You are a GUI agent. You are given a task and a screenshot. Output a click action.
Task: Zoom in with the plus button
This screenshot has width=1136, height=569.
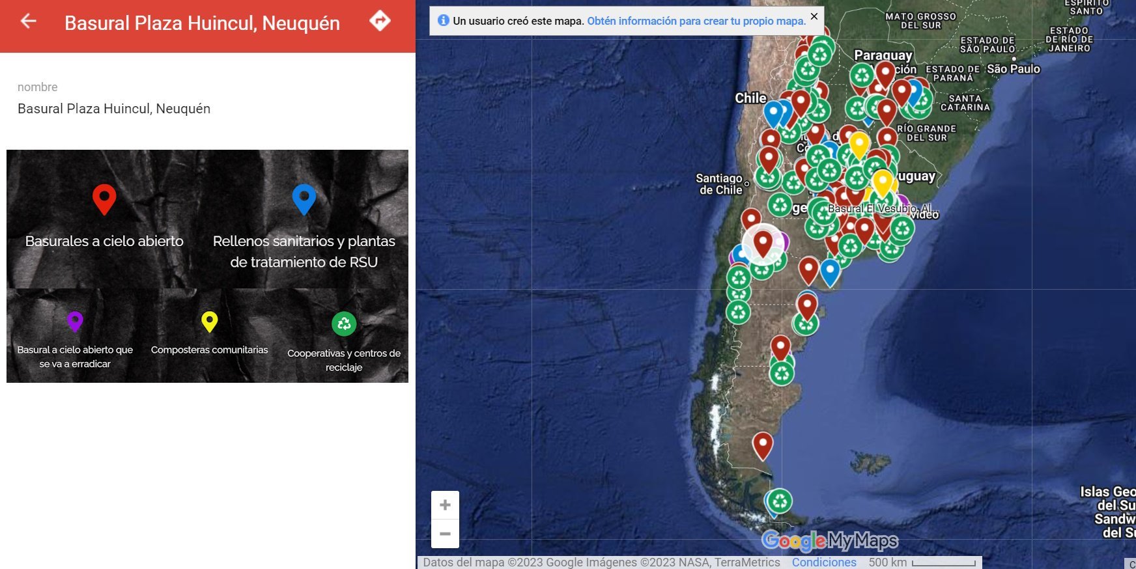(445, 505)
